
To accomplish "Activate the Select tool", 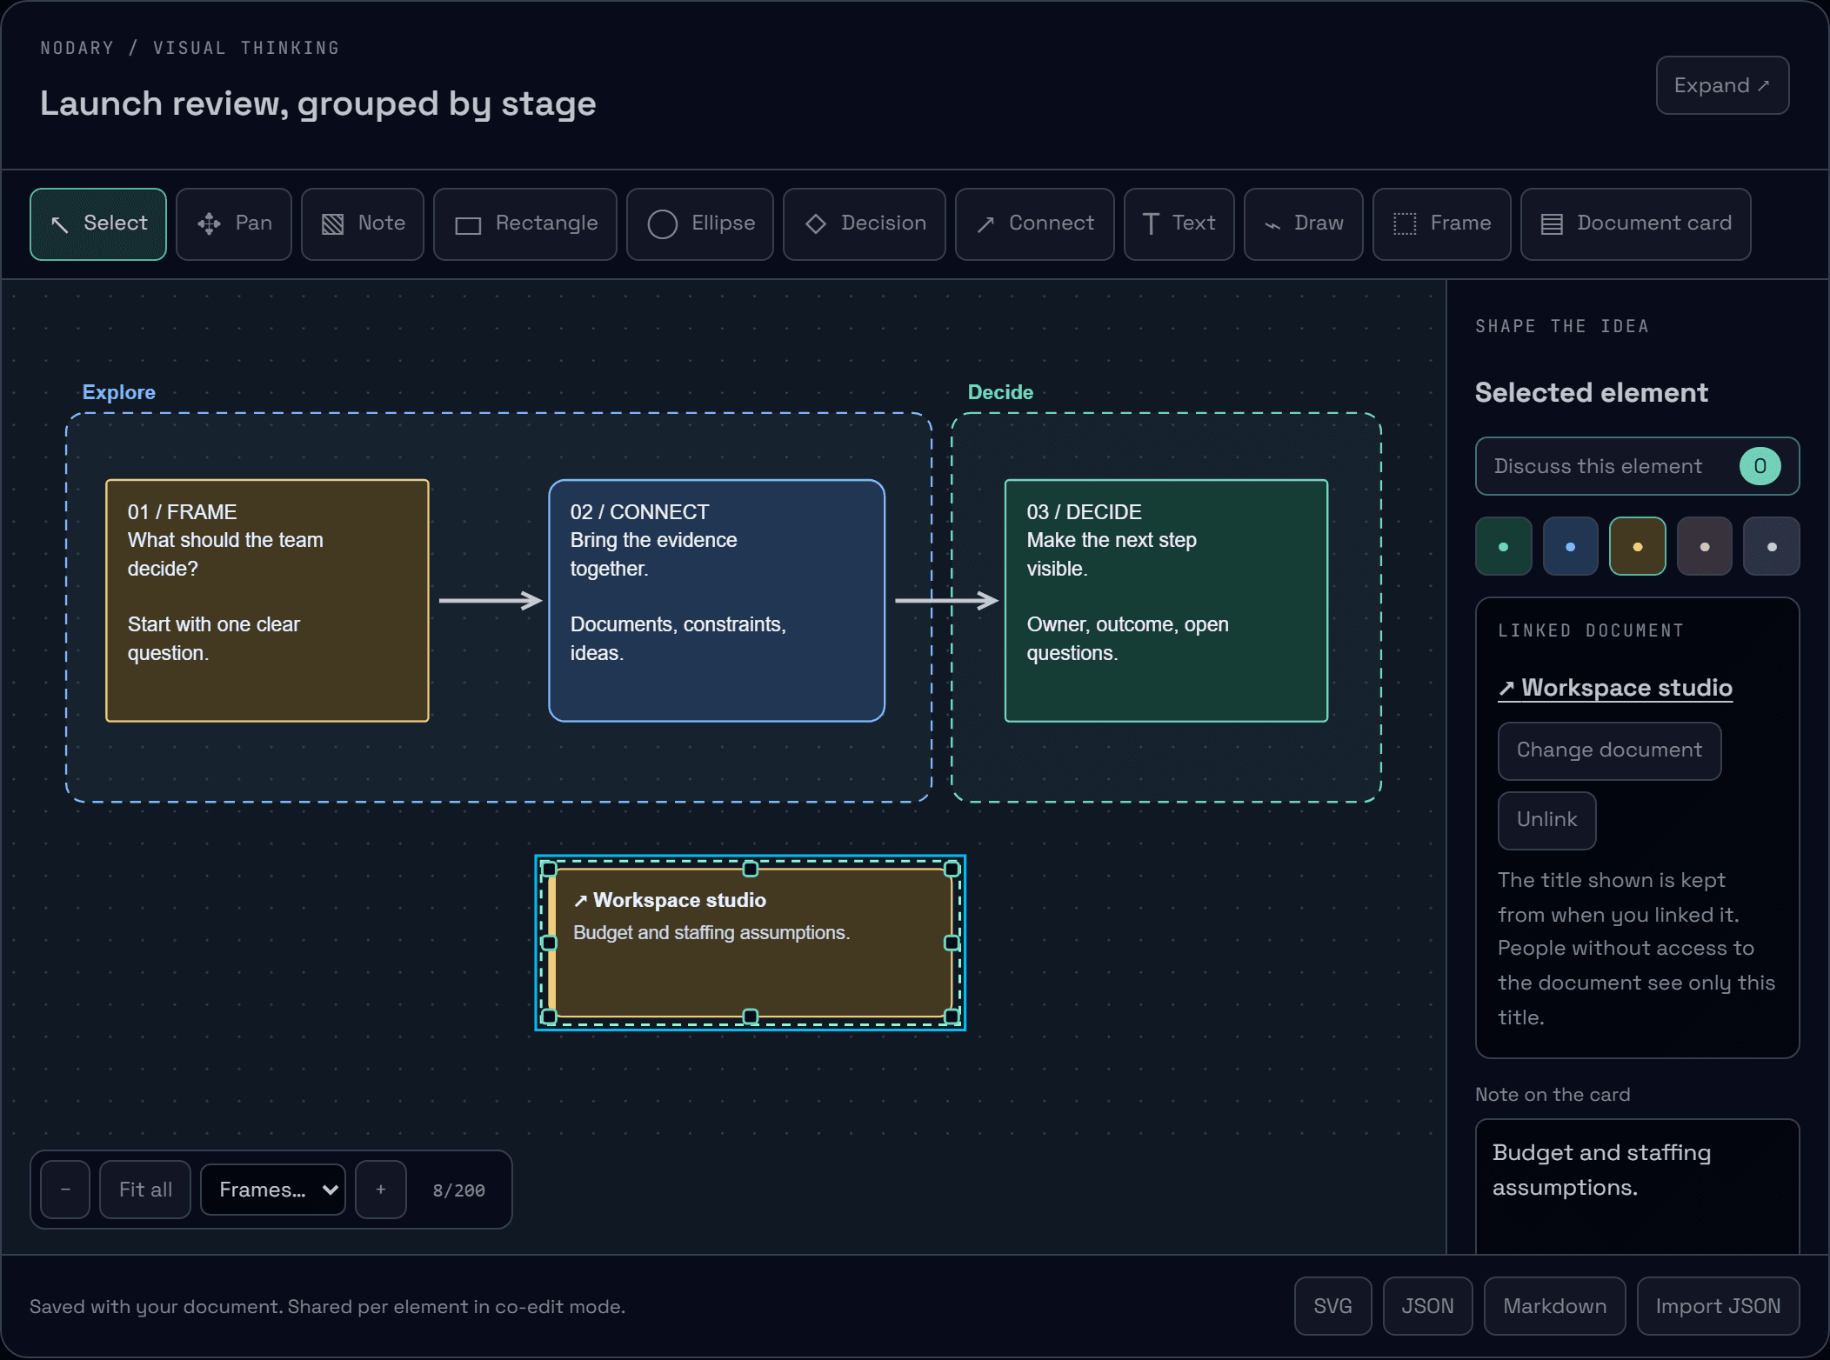I will [98, 224].
